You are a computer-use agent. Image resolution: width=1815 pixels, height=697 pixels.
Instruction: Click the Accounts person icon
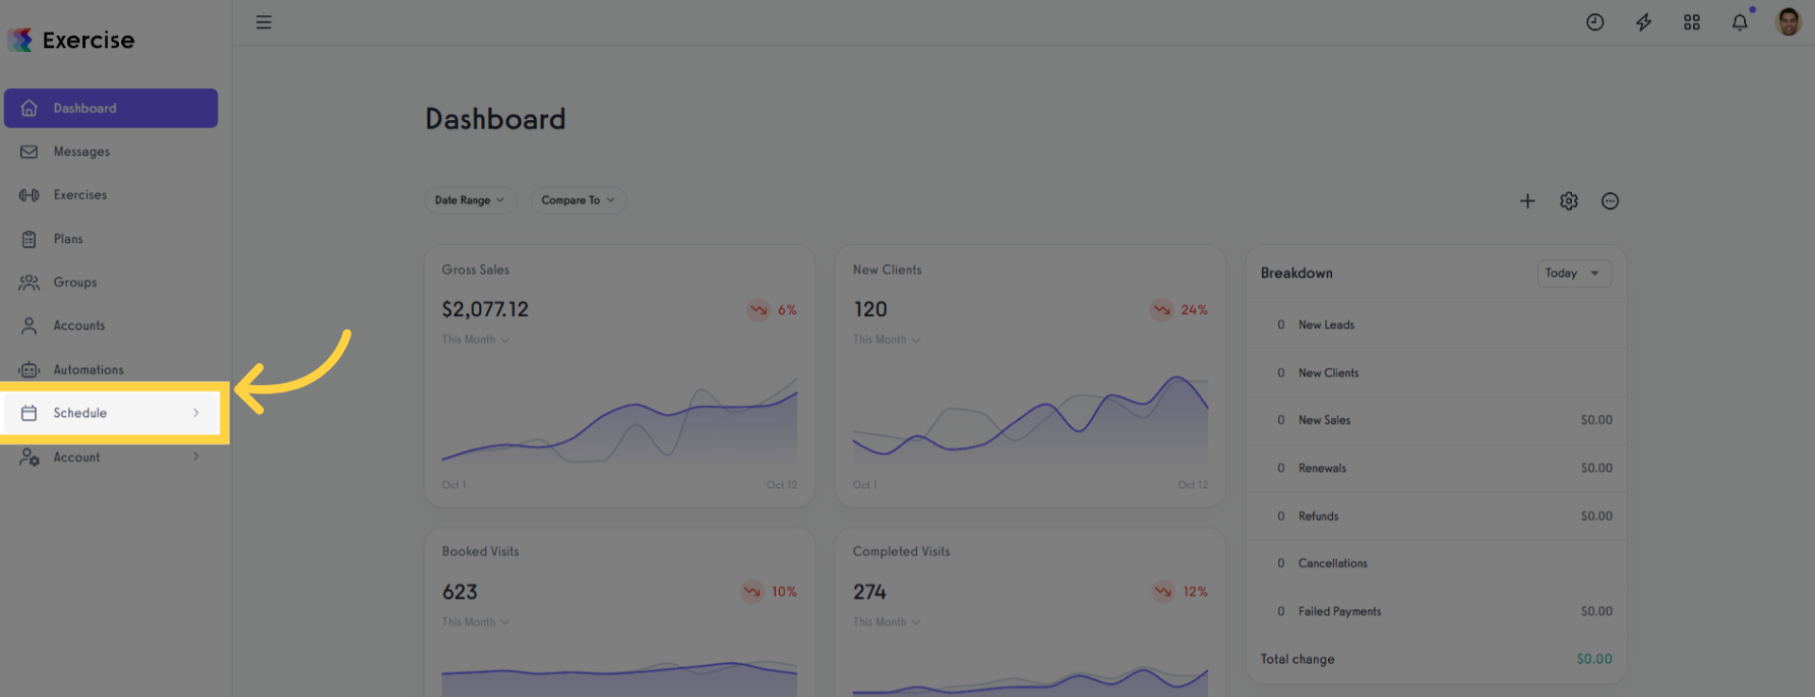[x=29, y=326]
